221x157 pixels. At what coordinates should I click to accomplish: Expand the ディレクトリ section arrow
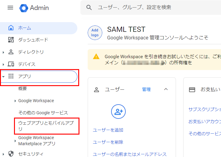click(3, 52)
